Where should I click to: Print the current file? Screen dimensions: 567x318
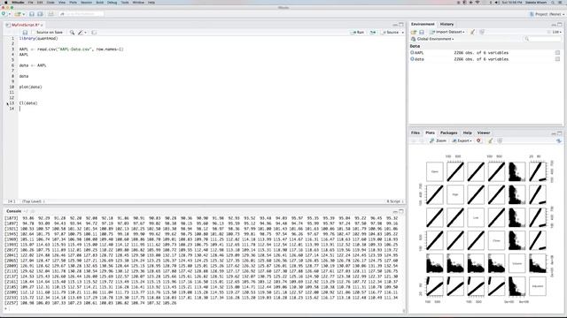click(x=50, y=14)
